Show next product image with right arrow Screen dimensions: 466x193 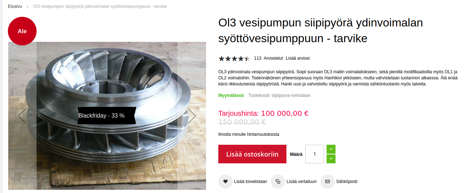(192, 115)
